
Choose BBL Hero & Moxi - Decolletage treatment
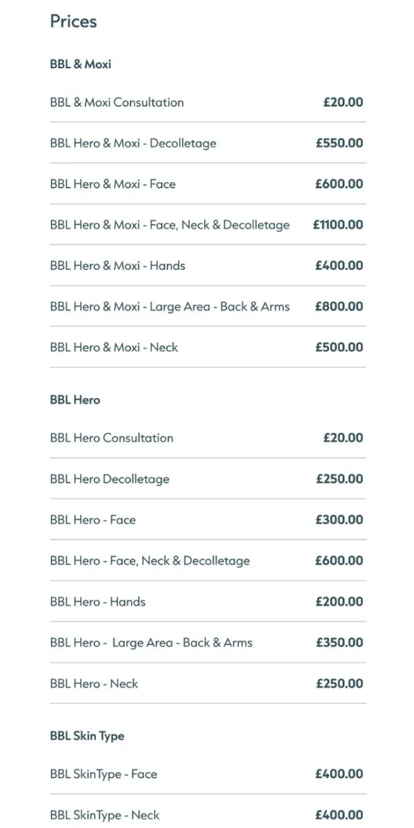pos(132,144)
